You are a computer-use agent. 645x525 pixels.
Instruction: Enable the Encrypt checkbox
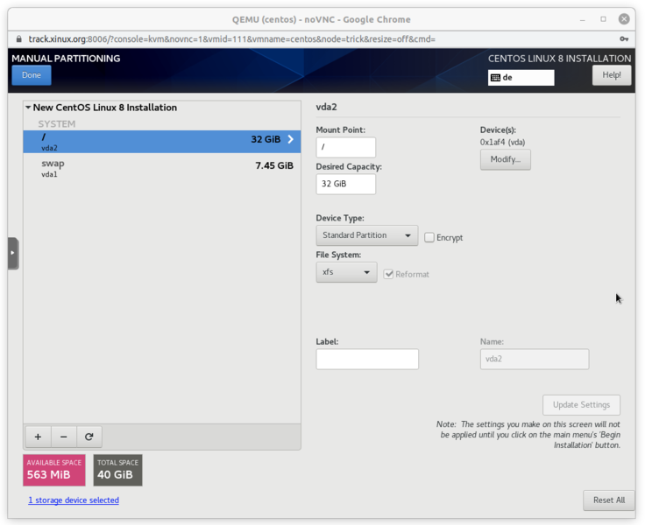pos(429,237)
